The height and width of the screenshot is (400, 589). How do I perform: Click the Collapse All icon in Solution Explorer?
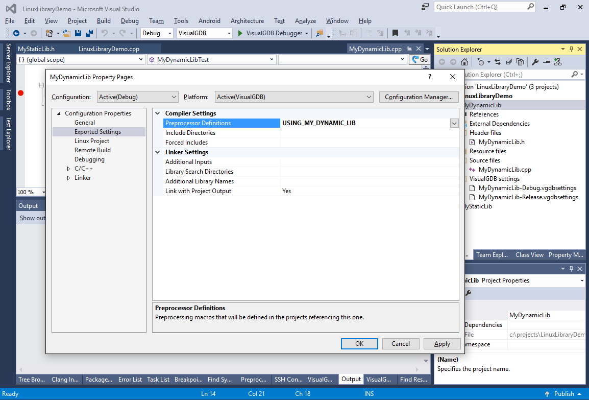tap(509, 62)
